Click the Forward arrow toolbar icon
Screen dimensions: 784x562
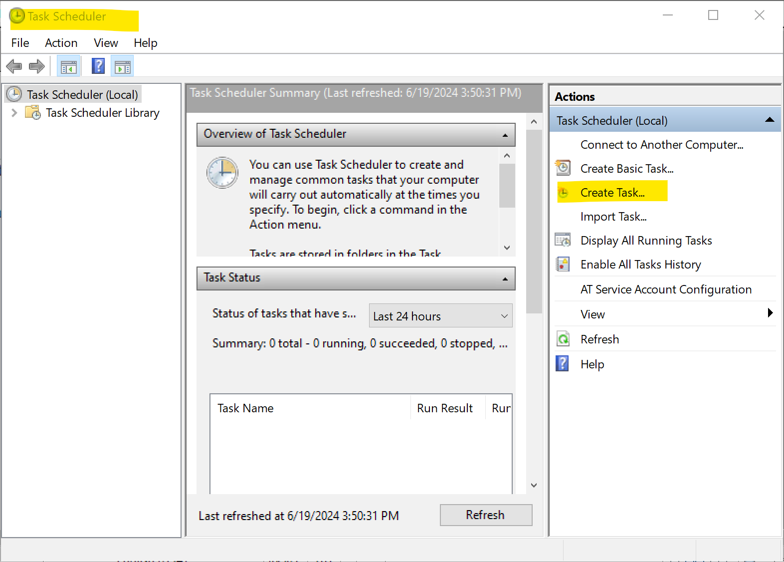pyautogui.click(x=37, y=66)
